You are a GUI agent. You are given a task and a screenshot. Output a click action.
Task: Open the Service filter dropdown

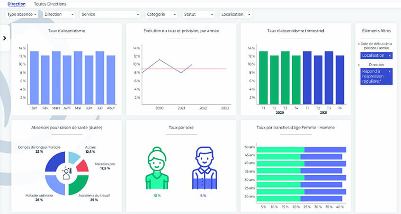tap(110, 15)
